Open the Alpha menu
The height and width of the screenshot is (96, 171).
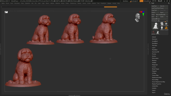pyautogui.click(x=3, y=3)
